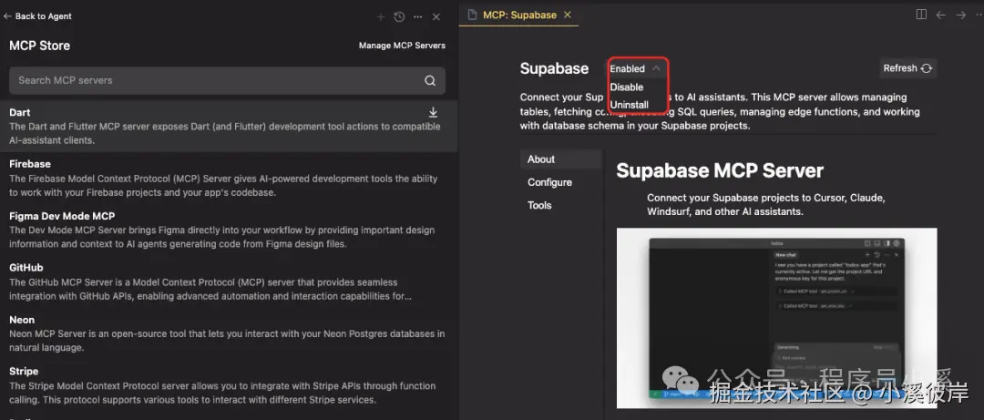Click the plus icon in the MCP Store header

[x=380, y=17]
